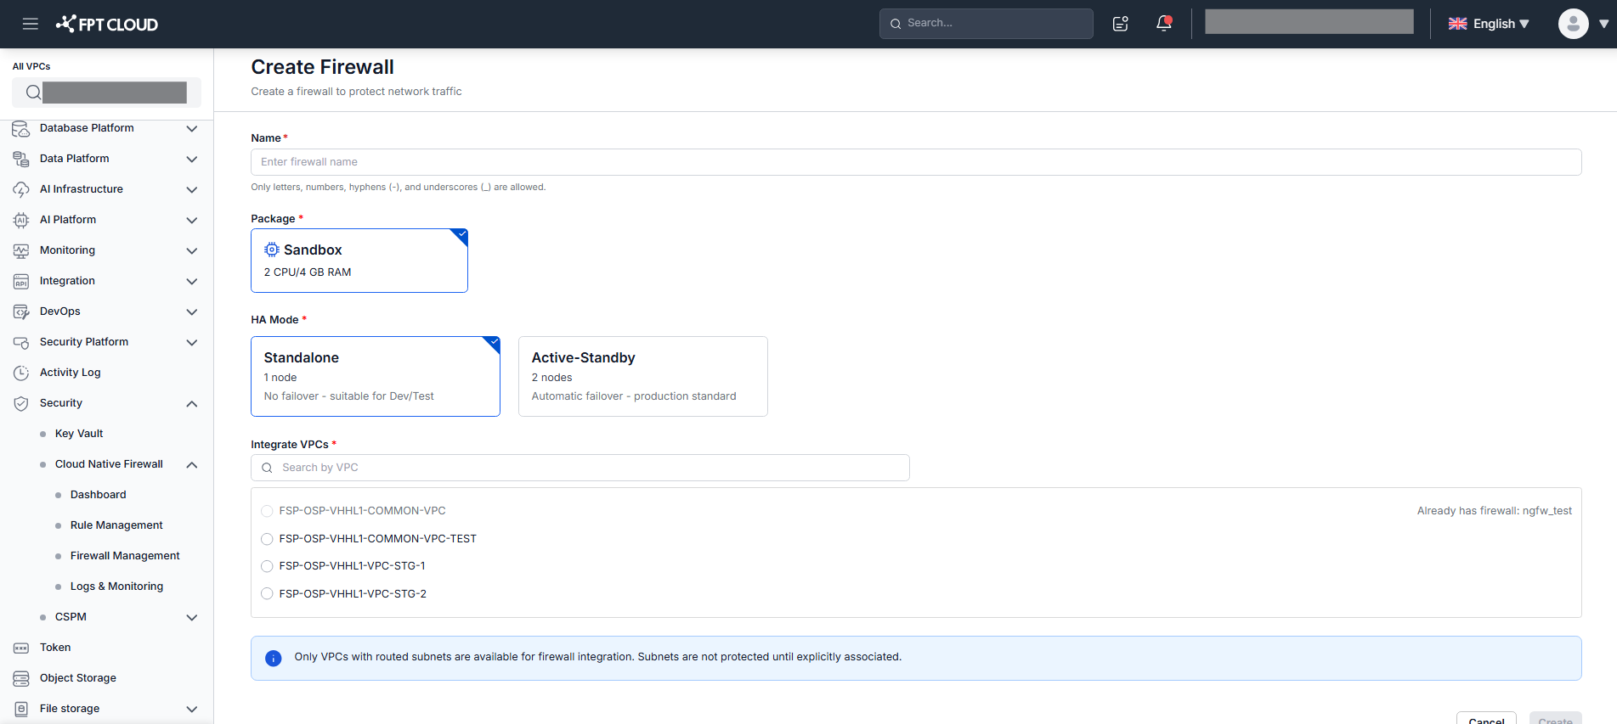Viewport: 1617px width, 724px height.
Task: Expand the Monitoring chevron
Action: tap(192, 251)
